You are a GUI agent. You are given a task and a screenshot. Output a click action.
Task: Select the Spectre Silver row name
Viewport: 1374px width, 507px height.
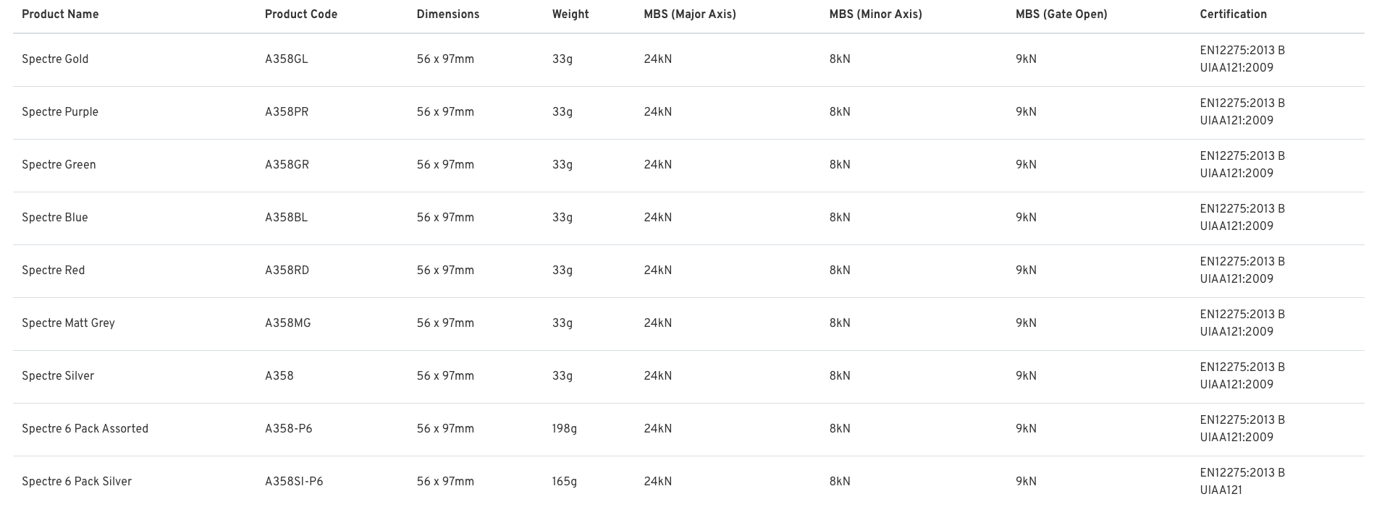(x=58, y=376)
